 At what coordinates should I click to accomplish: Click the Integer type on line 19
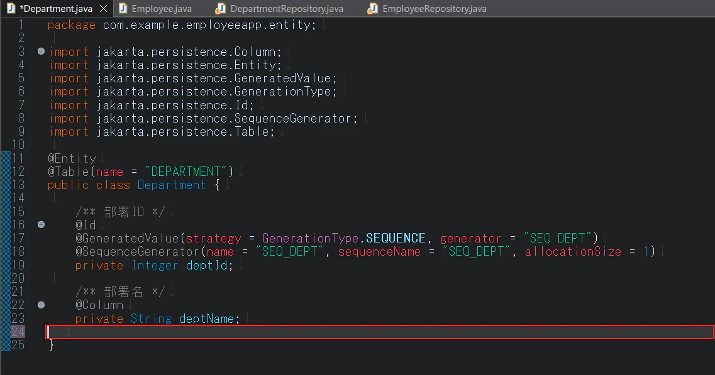(155, 265)
